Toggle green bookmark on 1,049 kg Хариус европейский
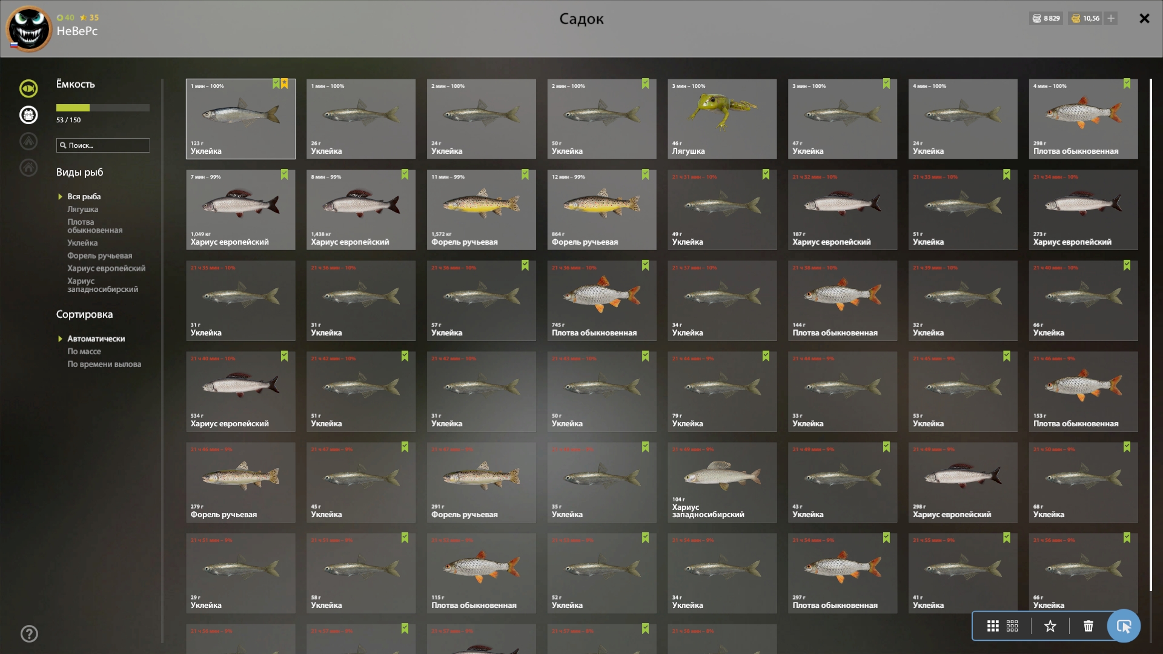 point(284,174)
